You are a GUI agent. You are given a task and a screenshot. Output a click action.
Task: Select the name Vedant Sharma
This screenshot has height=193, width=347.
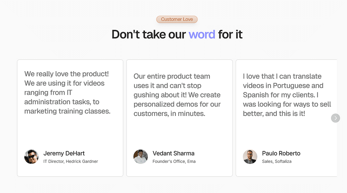[x=173, y=153]
